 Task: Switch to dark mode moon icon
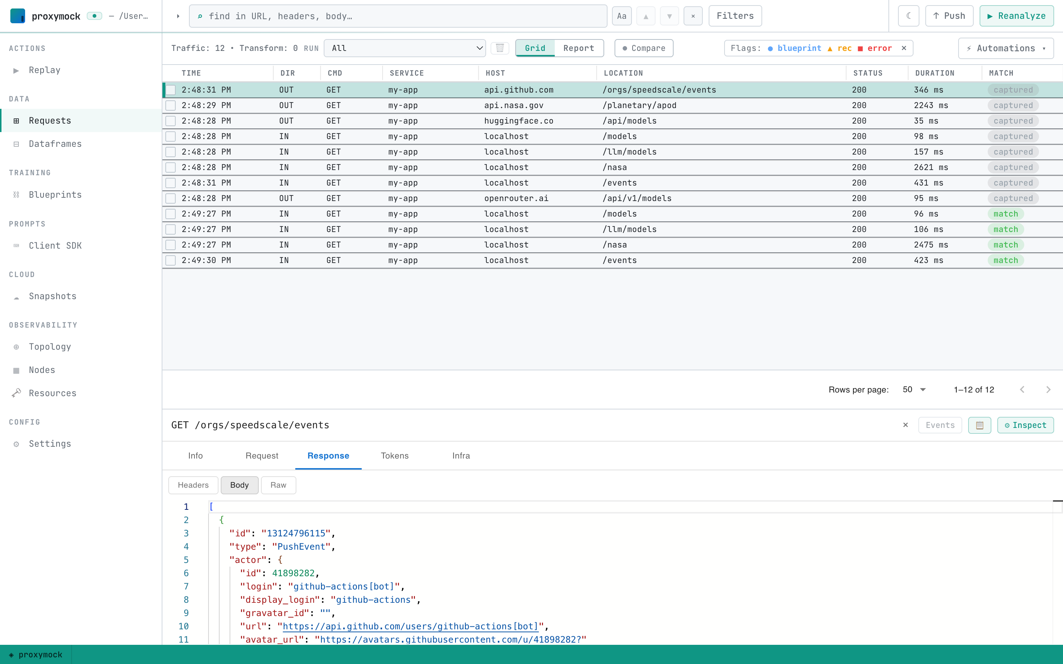[909, 16]
